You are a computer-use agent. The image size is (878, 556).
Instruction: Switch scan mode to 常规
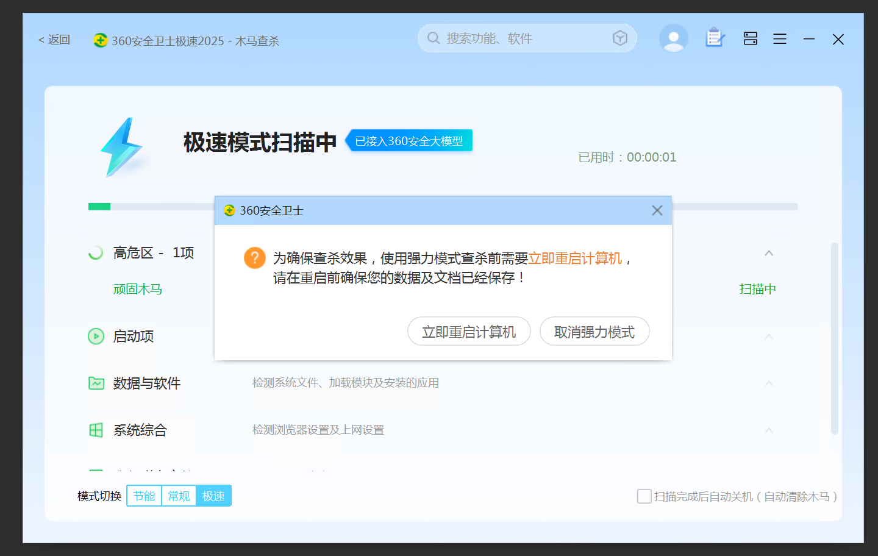point(179,496)
